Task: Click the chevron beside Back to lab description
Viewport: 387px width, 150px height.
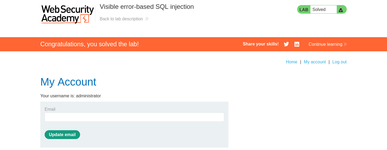Action: pos(147,19)
